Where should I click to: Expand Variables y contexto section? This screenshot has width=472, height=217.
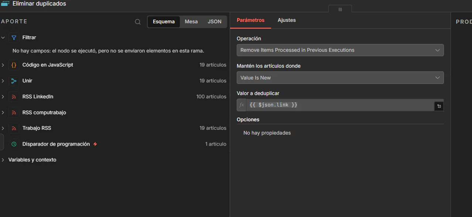click(x=3, y=160)
